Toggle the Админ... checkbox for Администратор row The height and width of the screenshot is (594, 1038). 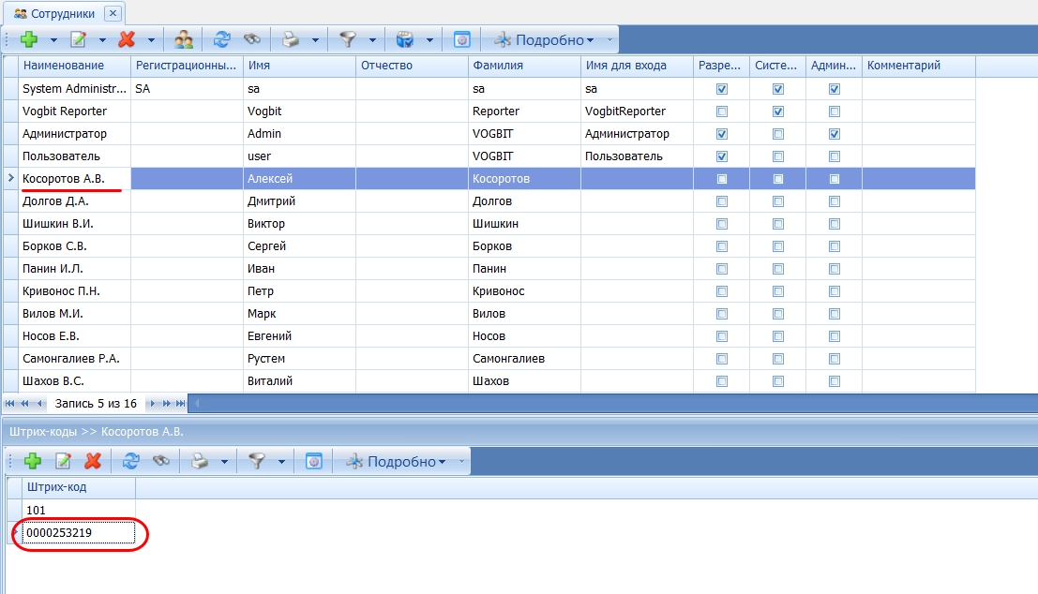click(835, 134)
